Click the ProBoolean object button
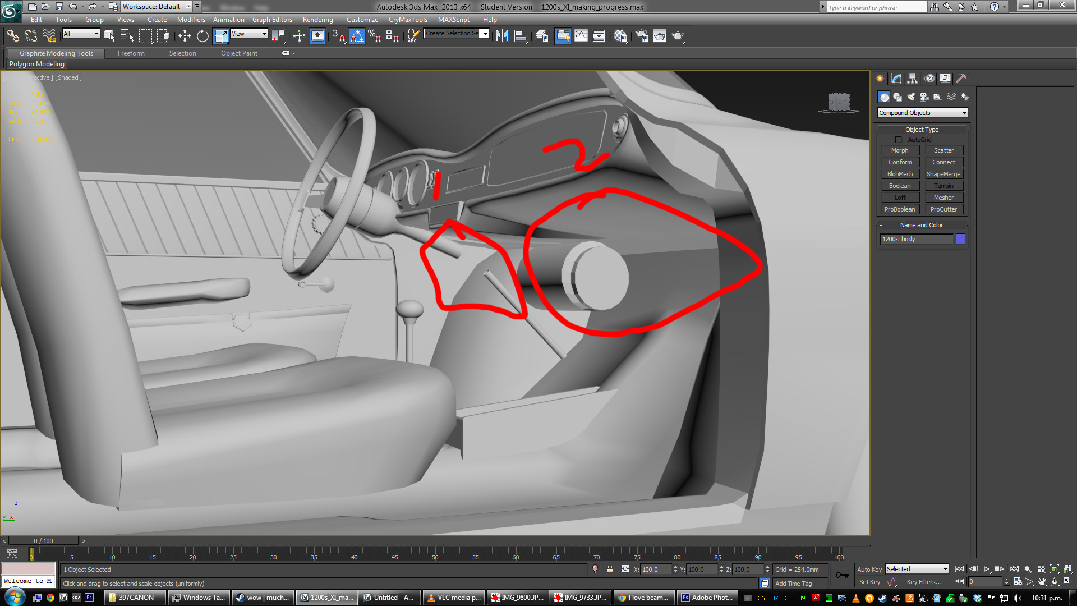Viewport: 1077px width, 606px height. tap(899, 209)
